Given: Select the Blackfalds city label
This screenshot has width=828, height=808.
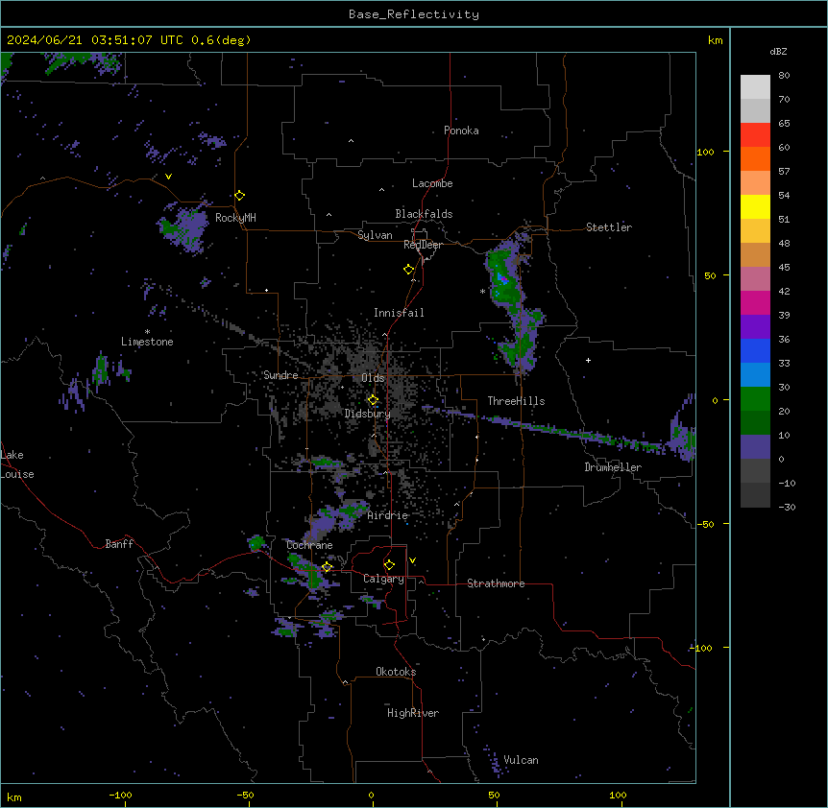Looking at the screenshot, I should (x=424, y=214).
